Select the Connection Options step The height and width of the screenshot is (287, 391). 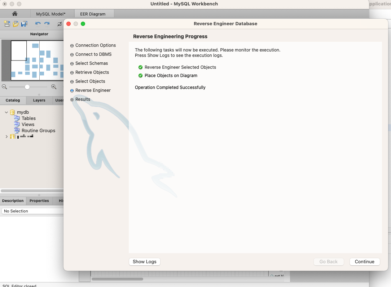tap(96, 45)
